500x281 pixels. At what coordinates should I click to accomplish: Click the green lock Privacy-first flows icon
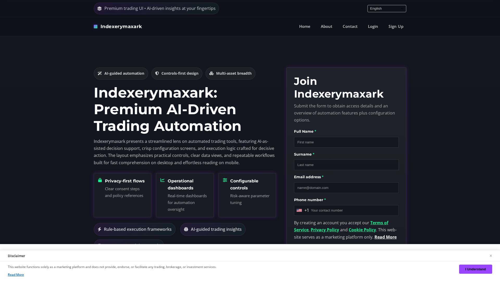pyautogui.click(x=100, y=180)
